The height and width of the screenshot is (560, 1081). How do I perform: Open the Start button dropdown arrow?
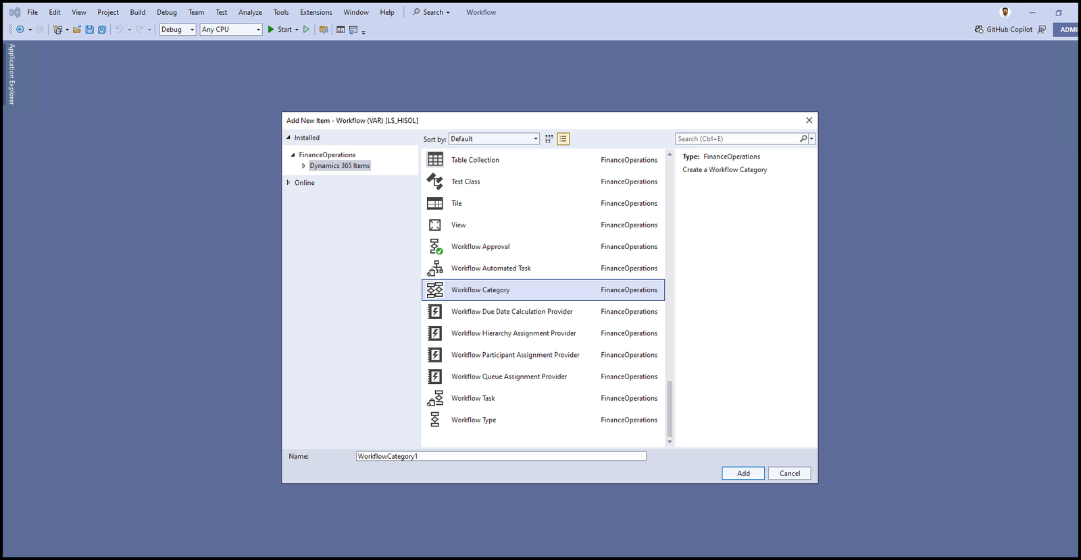297,30
